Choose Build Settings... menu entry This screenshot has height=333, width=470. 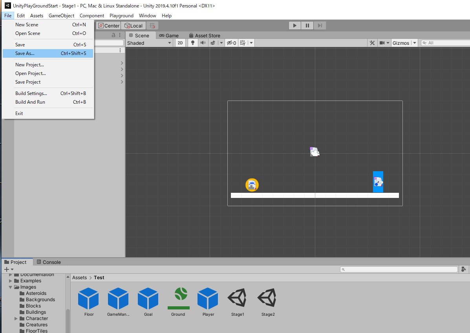point(48,93)
